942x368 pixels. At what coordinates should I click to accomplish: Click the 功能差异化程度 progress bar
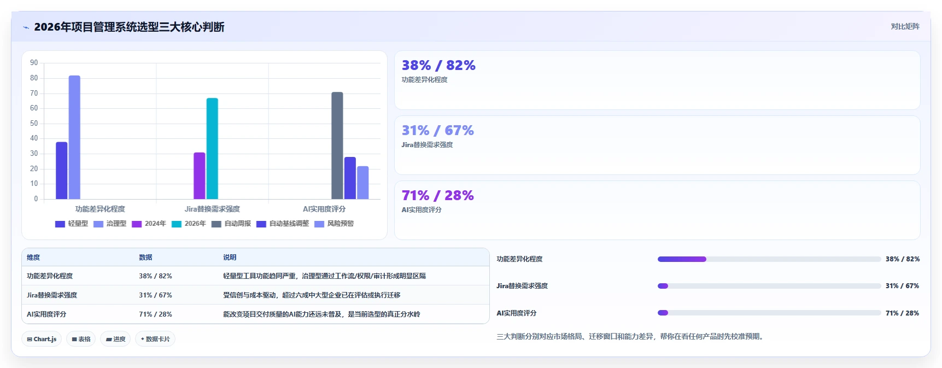coord(769,259)
